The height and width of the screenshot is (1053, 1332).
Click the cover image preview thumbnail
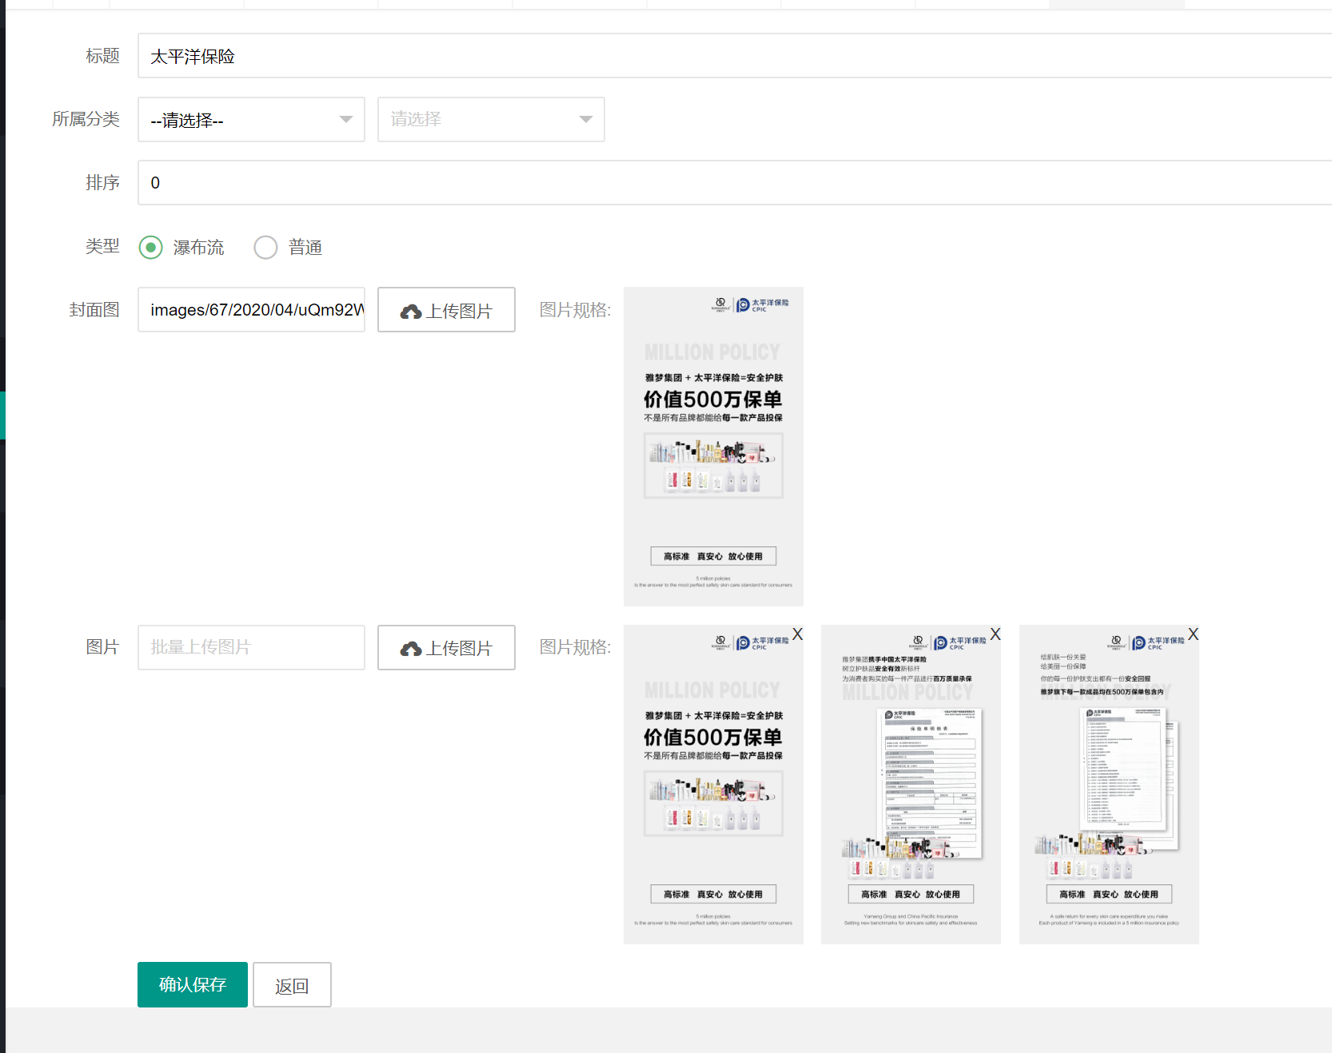coord(713,447)
